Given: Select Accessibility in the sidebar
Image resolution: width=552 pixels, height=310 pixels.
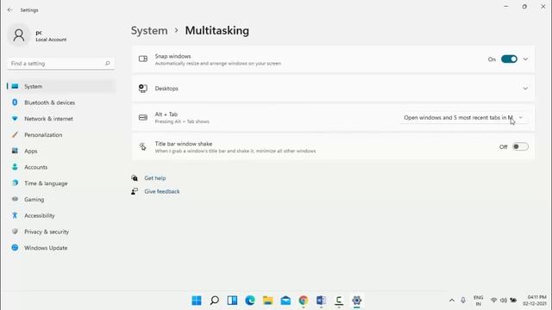Looking at the screenshot, I should pos(61,216).
